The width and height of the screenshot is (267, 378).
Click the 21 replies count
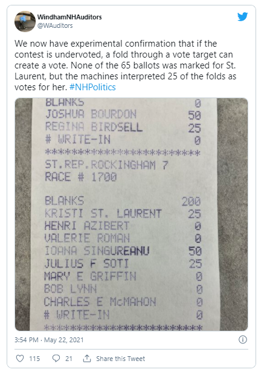(69, 359)
